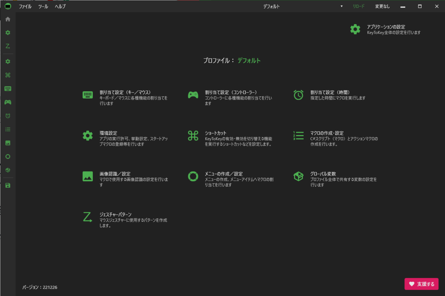This screenshot has height=296, width=445.
Task: Open controller assignment icon in sidebar
Action: (x=8, y=102)
